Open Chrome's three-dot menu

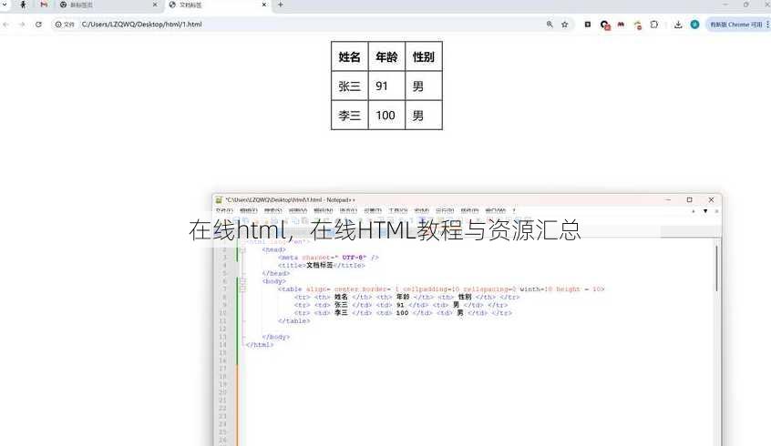click(767, 24)
